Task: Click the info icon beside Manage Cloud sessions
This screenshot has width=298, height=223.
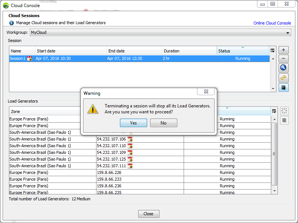Action: (x=12, y=23)
